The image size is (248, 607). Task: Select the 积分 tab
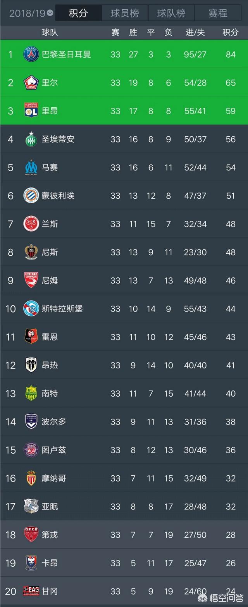coord(78,13)
